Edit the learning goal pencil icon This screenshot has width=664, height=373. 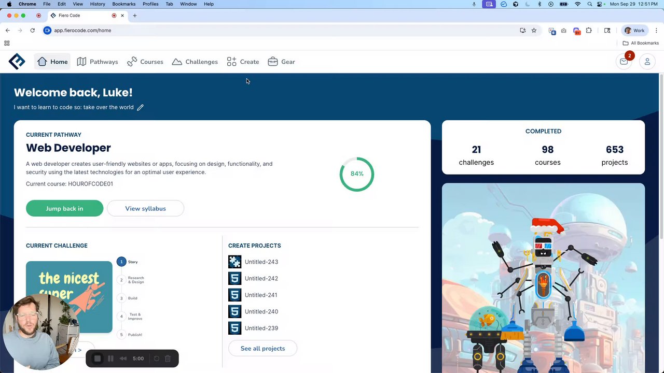pyautogui.click(x=140, y=107)
